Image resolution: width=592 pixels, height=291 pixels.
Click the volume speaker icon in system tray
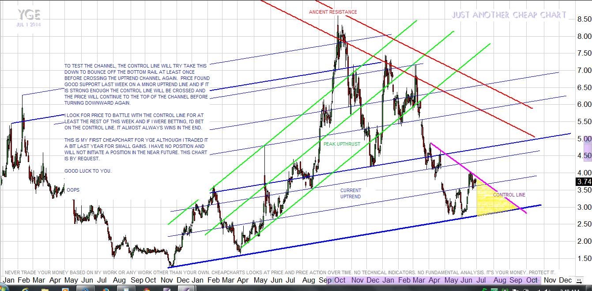click(x=547, y=290)
